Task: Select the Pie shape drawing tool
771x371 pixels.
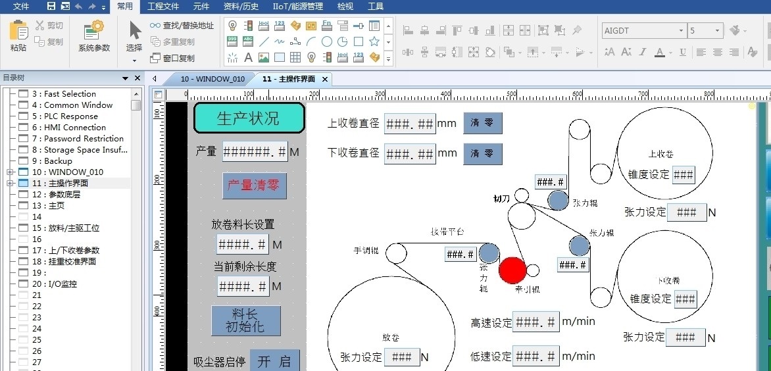Action: click(343, 41)
